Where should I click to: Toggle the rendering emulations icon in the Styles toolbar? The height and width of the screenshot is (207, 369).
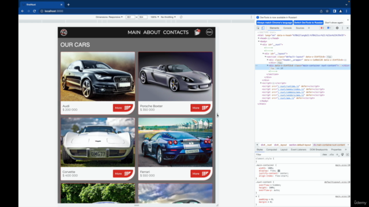pyautogui.click(x=342, y=155)
